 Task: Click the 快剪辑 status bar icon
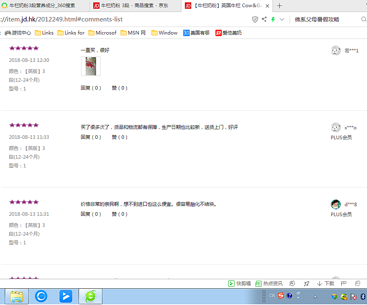[240, 284]
